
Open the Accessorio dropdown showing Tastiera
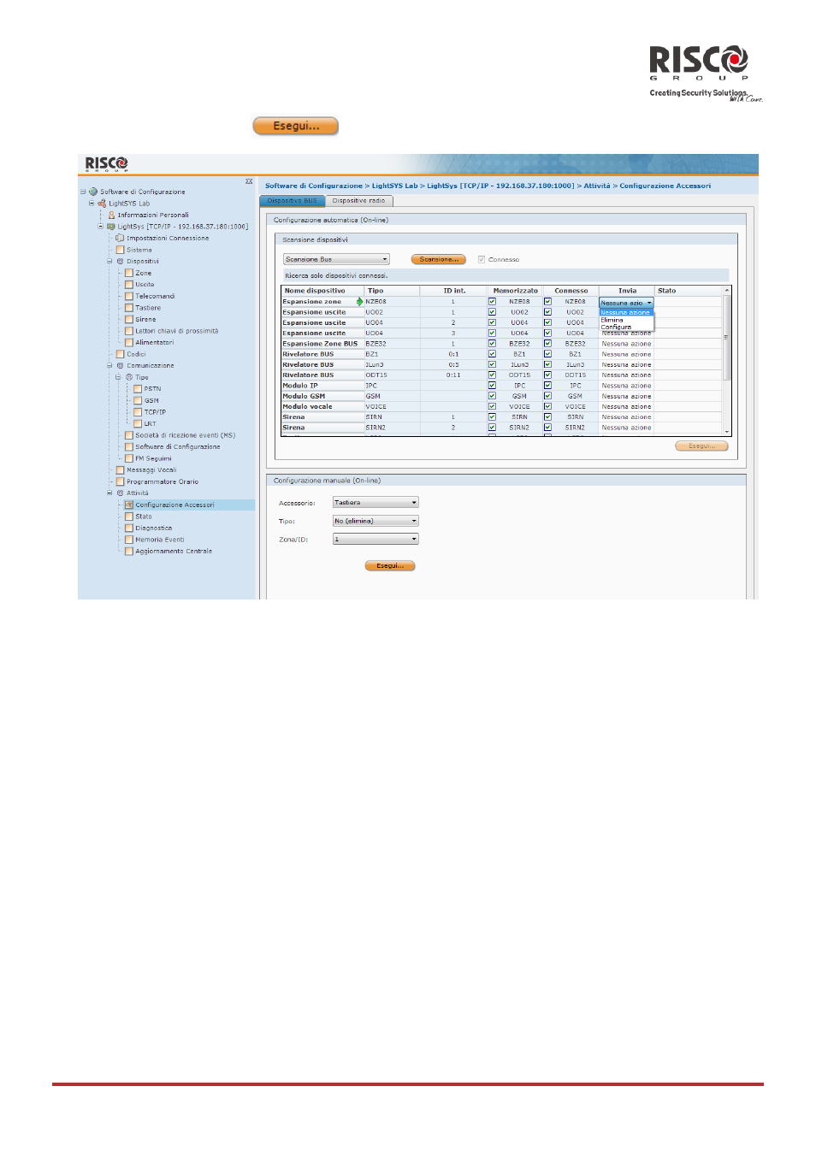(375, 503)
